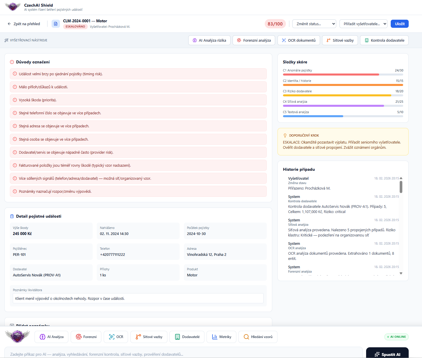Run Kontrola dodavatele building check
422x358 pixels.
384,40
